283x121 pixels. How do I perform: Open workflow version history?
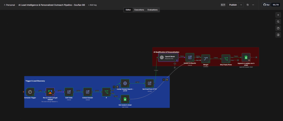(248, 5)
